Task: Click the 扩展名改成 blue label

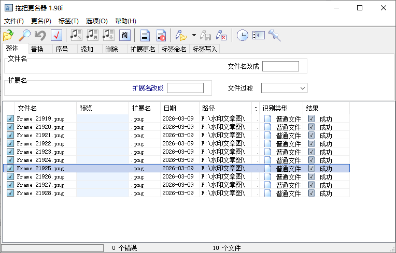Action: click(x=148, y=88)
